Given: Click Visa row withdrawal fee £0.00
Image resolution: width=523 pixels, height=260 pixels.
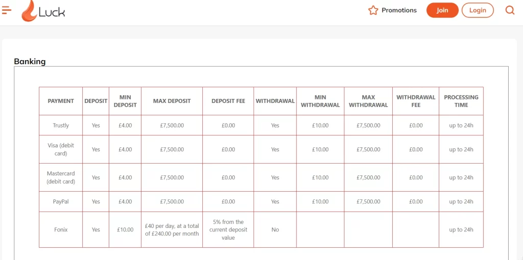Looking at the screenshot, I should (416, 149).
